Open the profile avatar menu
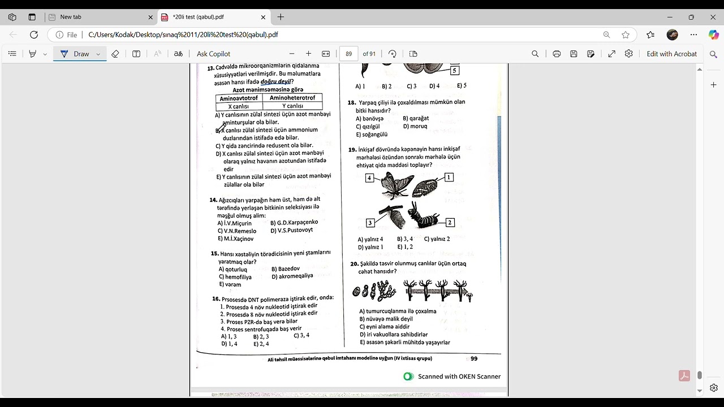This screenshot has width=724, height=407. click(673, 34)
